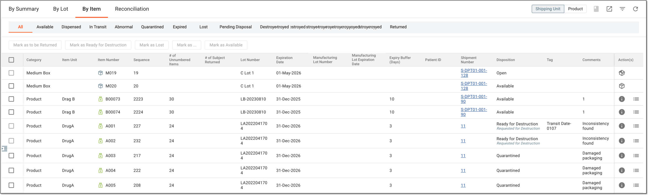Image resolution: width=648 pixels, height=195 pixels.
Task: Open list details for item A005
Action: click(x=636, y=185)
